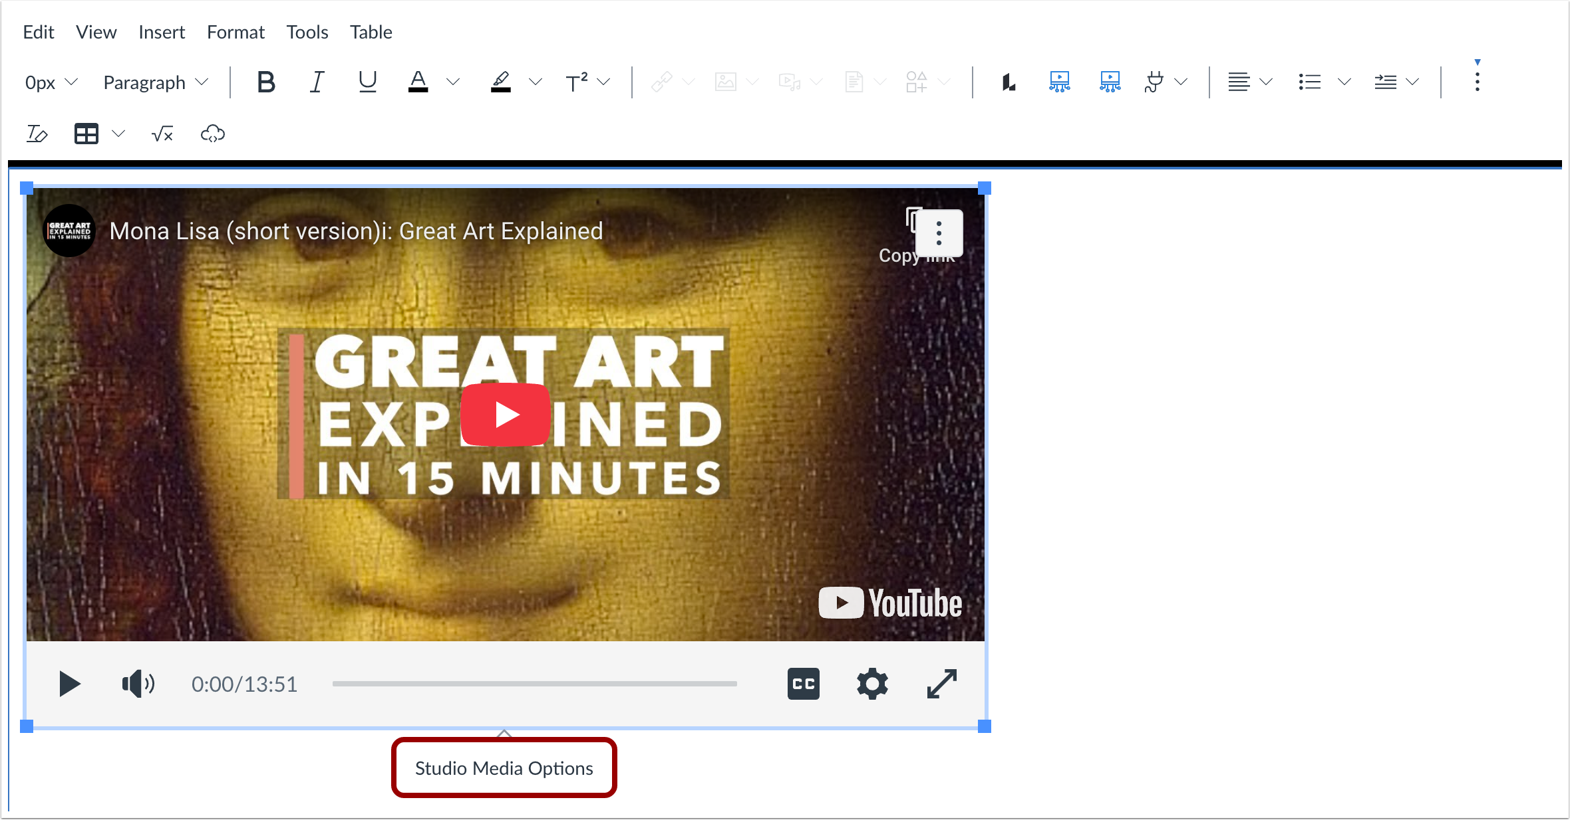Open the Tools menu
The image size is (1570, 820).
click(307, 31)
